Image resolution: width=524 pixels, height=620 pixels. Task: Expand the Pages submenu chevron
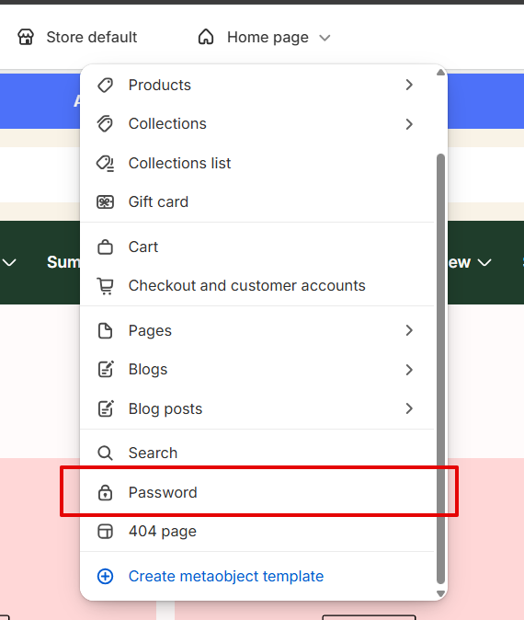click(x=409, y=330)
